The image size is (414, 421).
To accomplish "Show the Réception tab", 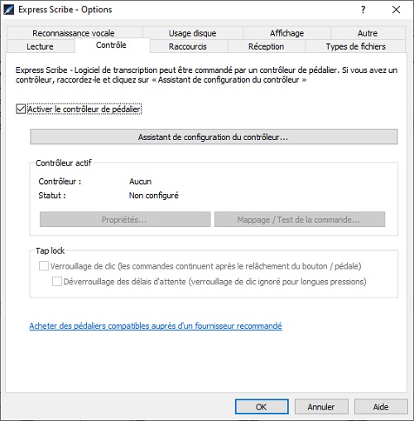I will coord(266,46).
